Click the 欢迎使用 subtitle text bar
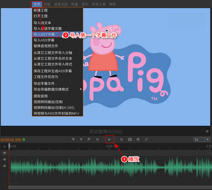 (105, 131)
